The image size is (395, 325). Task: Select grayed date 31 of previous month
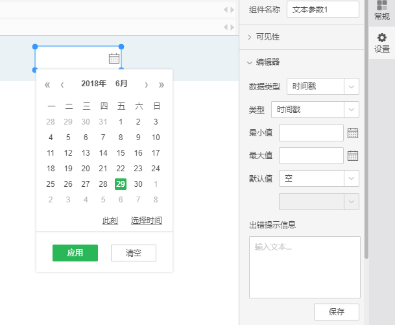coord(103,122)
